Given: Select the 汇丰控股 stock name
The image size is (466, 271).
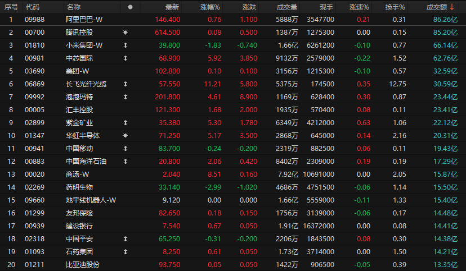Looking at the screenshot, I should [x=79, y=110].
